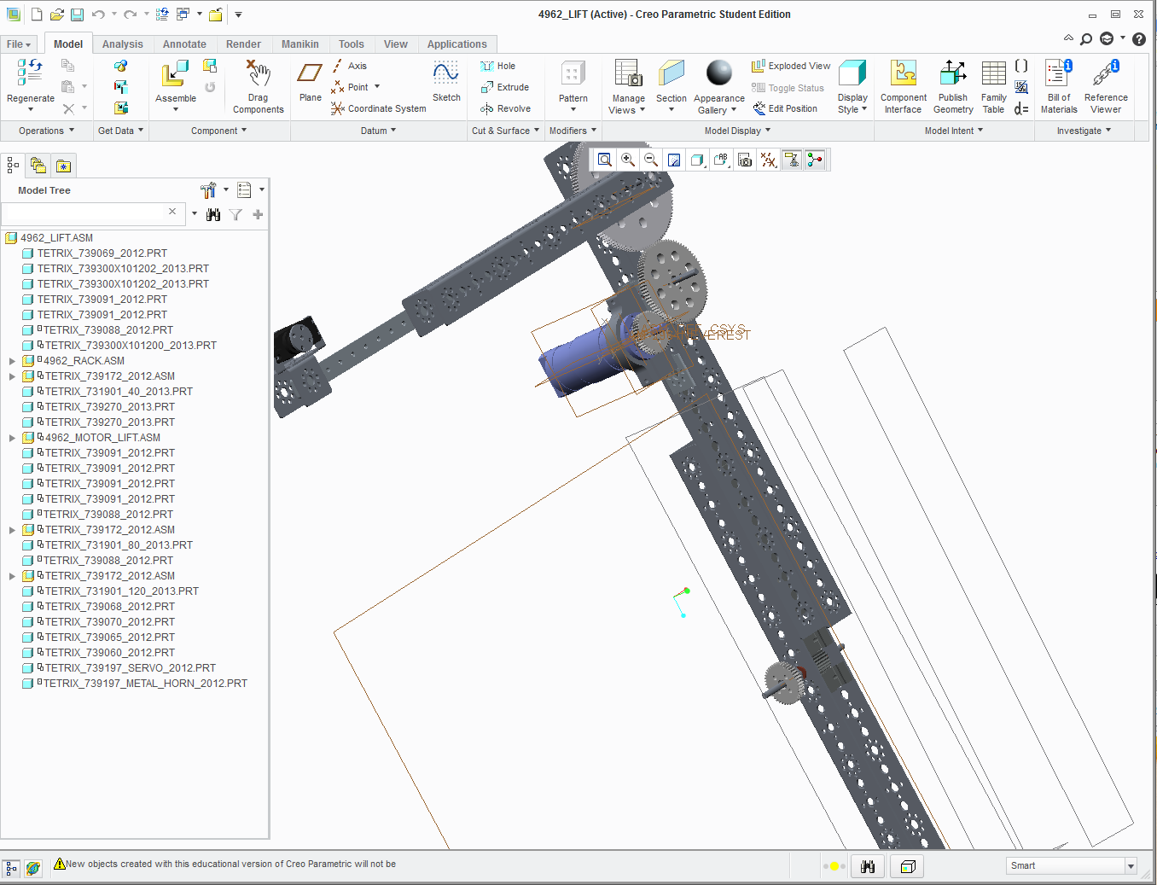The width and height of the screenshot is (1157, 885).
Task: Toggle Exploded View on
Action: 791,66
